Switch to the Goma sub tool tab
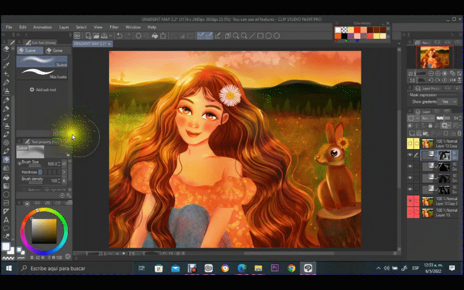The width and height of the screenshot is (464, 290). [x=55, y=50]
